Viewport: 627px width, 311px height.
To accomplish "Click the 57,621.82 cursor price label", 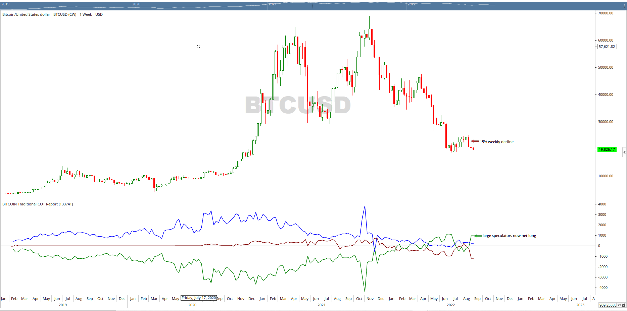I will (x=607, y=47).
